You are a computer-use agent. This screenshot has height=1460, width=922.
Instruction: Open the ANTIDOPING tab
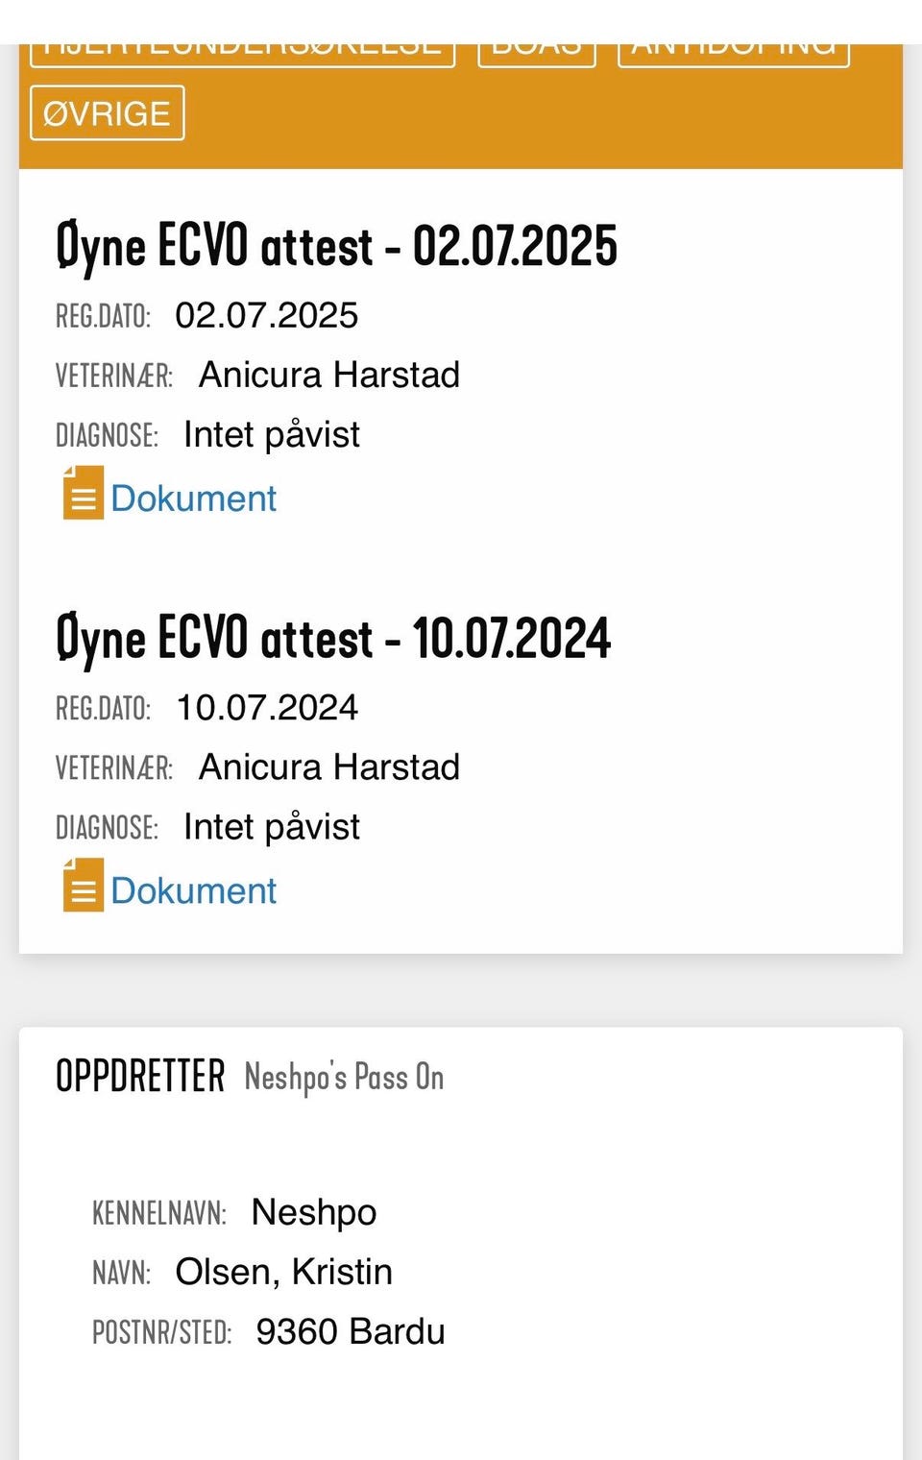[733, 53]
